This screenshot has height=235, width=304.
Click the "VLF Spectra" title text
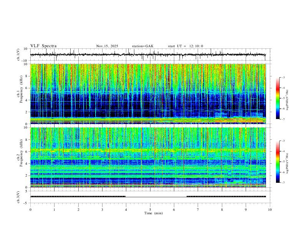coord(43,46)
